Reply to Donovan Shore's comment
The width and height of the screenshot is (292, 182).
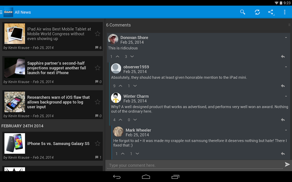tap(283, 57)
